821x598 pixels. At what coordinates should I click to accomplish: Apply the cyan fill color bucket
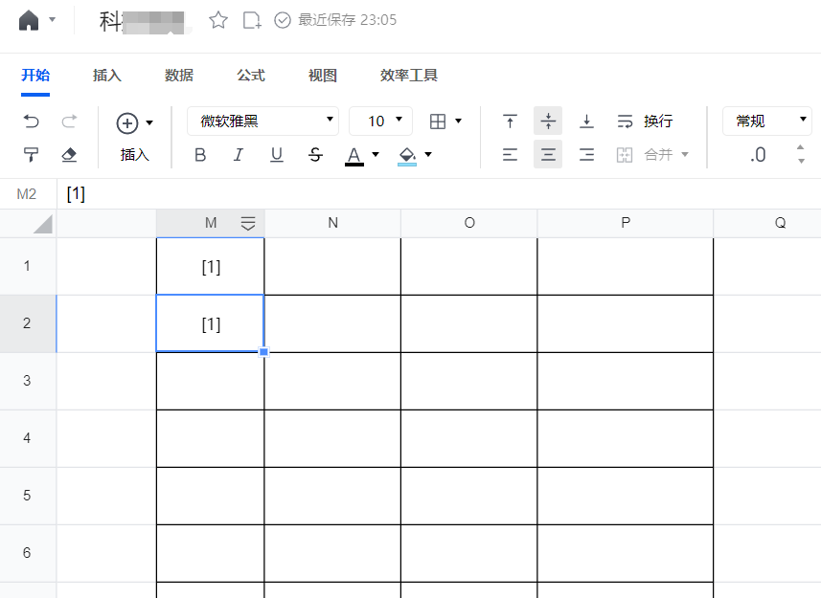tap(407, 155)
